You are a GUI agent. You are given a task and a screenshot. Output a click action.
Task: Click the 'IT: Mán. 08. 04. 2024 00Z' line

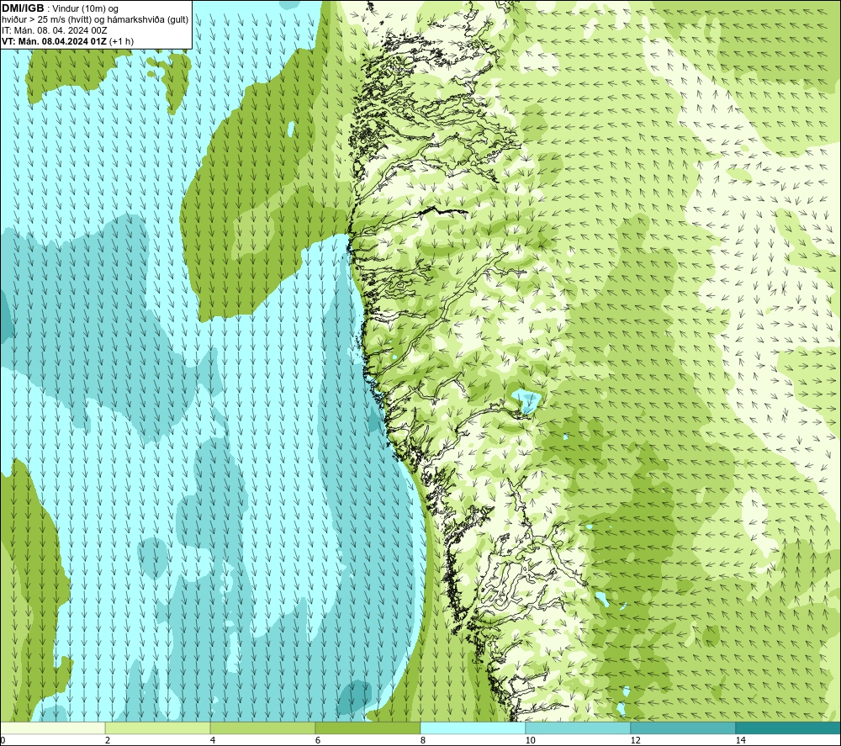coord(54,30)
